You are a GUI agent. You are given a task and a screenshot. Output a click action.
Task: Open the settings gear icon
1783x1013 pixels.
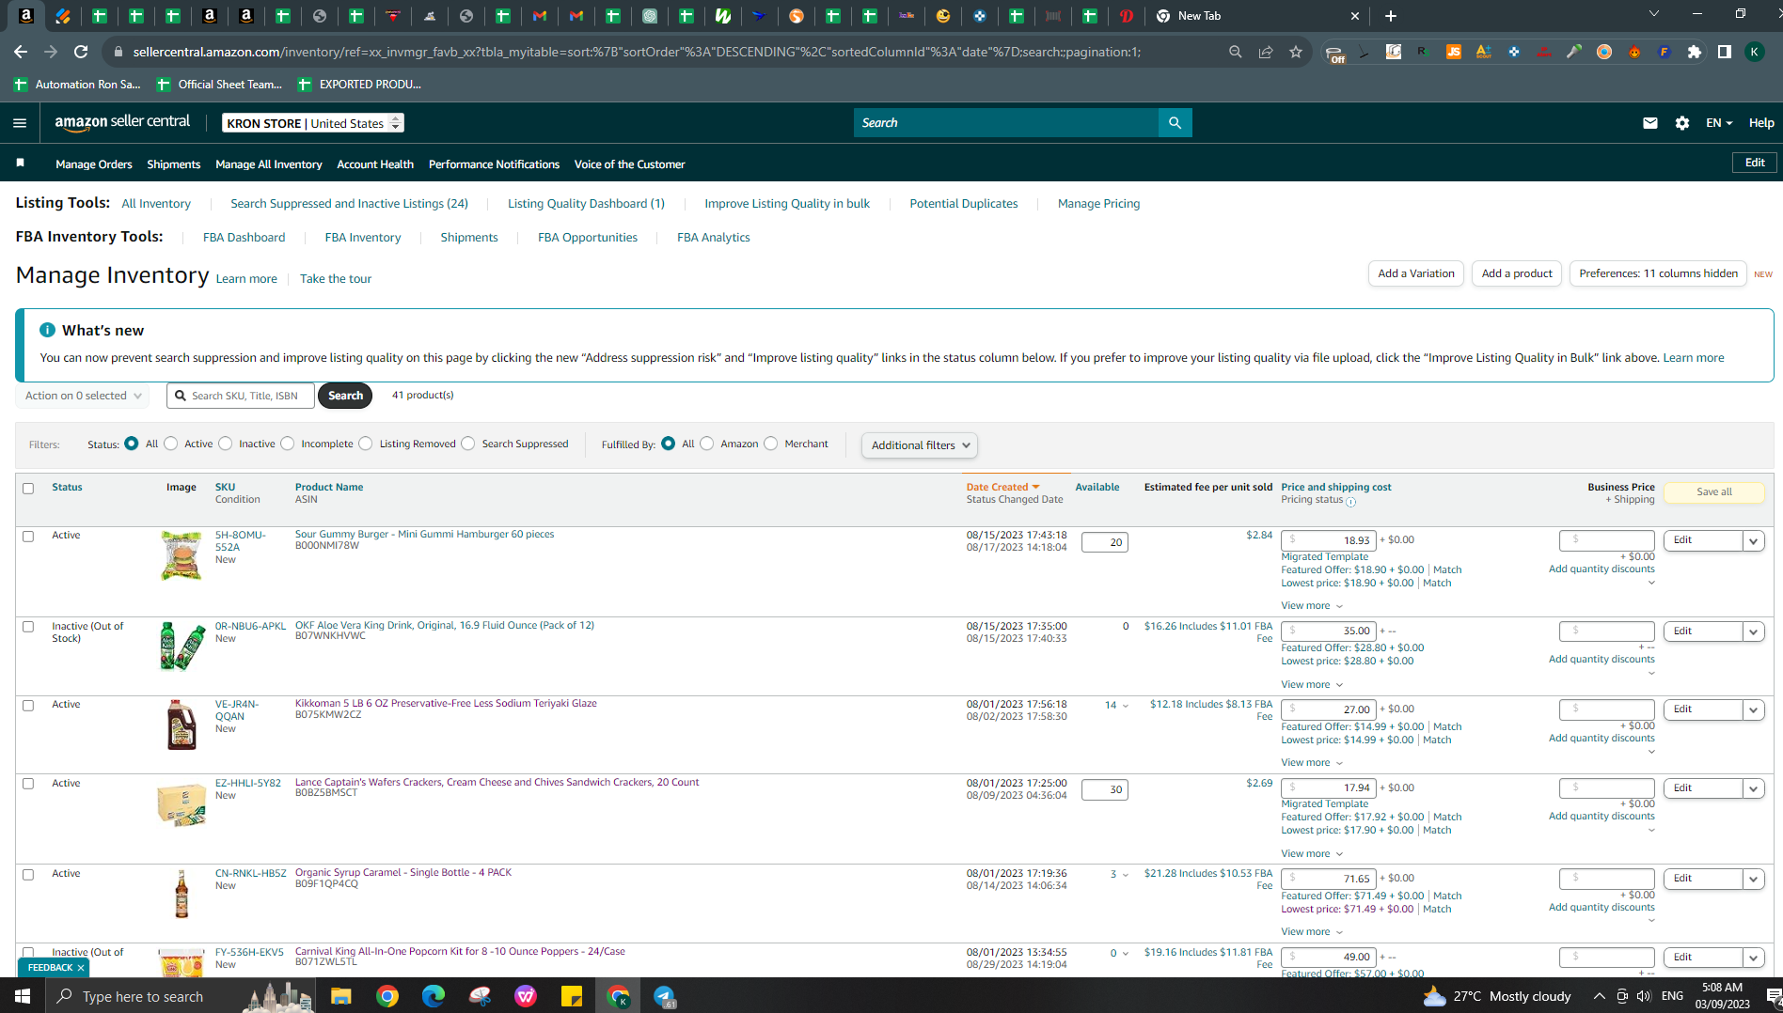click(1682, 123)
